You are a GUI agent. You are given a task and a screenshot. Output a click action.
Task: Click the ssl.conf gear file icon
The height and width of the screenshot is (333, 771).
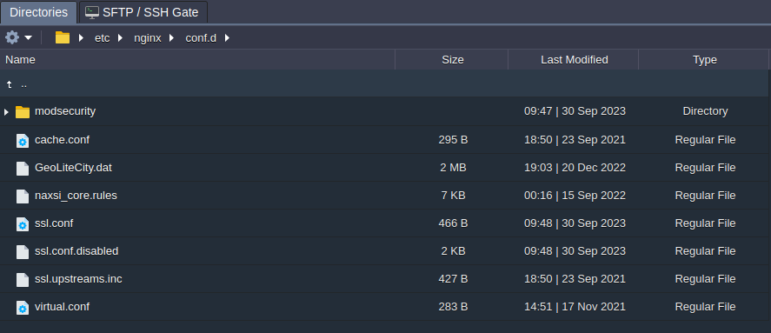point(23,224)
